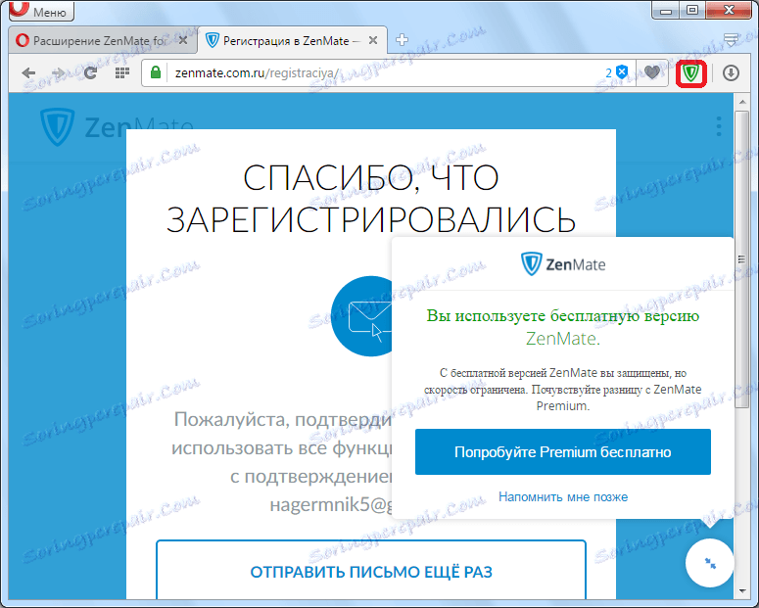Switch to the Расширение ZenMate tab

(x=103, y=41)
